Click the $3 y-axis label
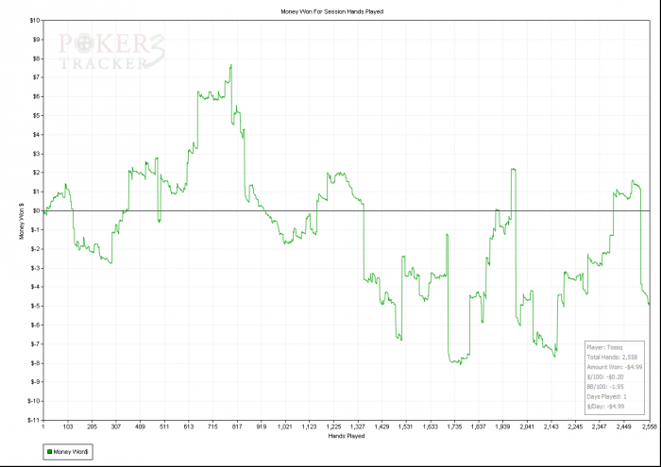Viewport: 661px width, 467px height. click(36, 153)
